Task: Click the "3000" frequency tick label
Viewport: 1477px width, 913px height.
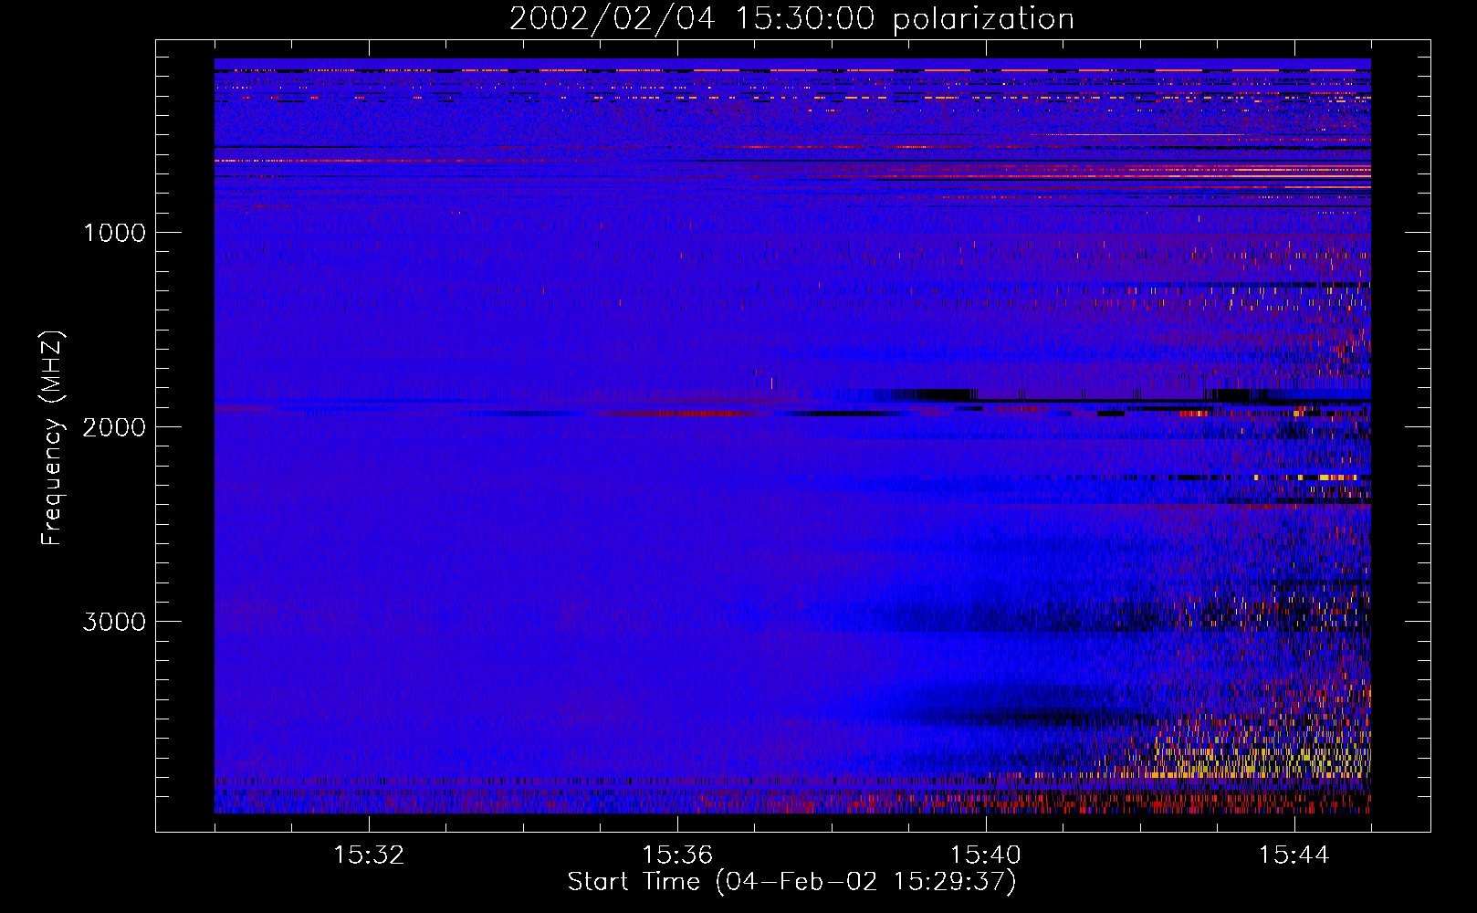Action: (x=114, y=622)
